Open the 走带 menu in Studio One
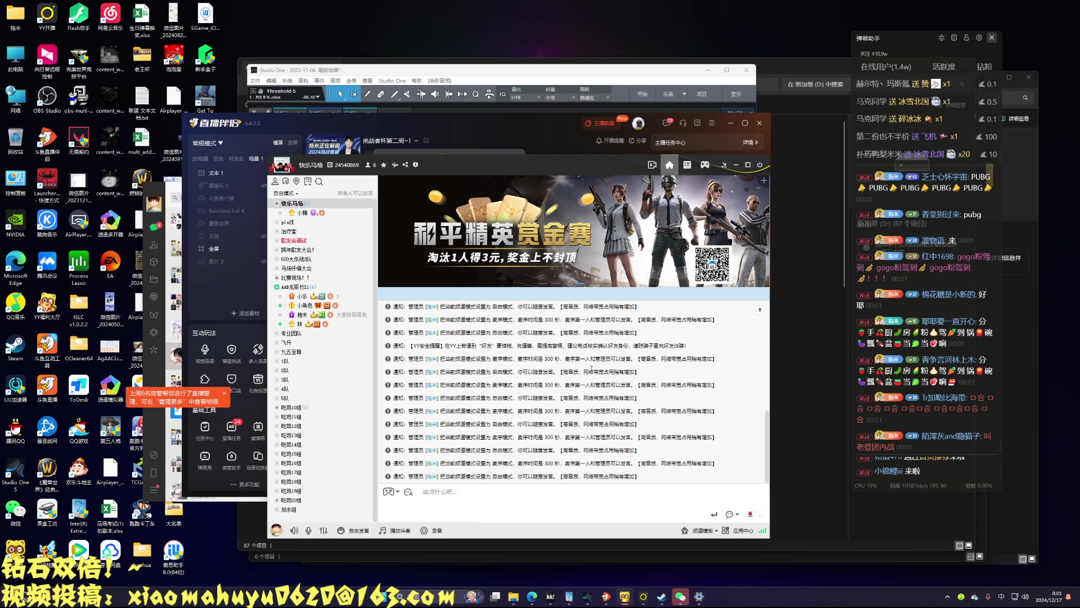1080x608 pixels. 352,81
